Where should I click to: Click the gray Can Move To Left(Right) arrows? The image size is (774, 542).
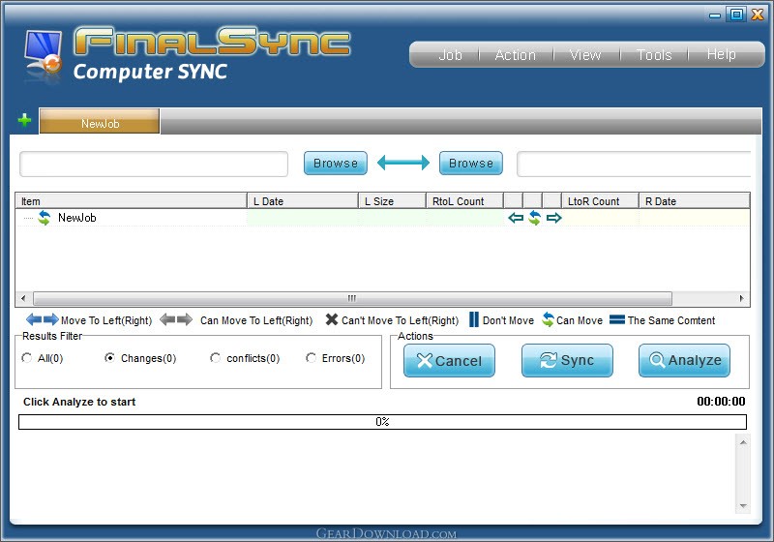(176, 319)
